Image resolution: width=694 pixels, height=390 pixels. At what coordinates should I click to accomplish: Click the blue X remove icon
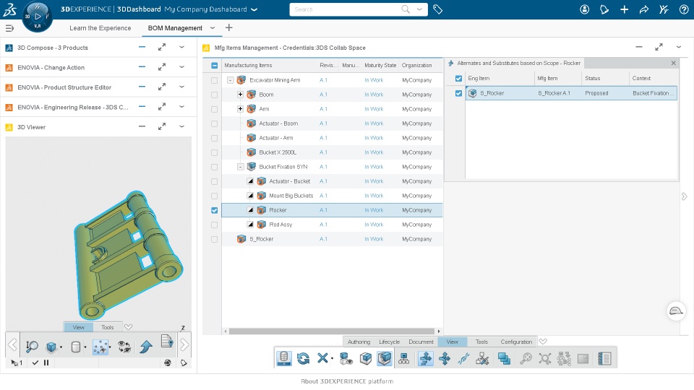point(322,358)
